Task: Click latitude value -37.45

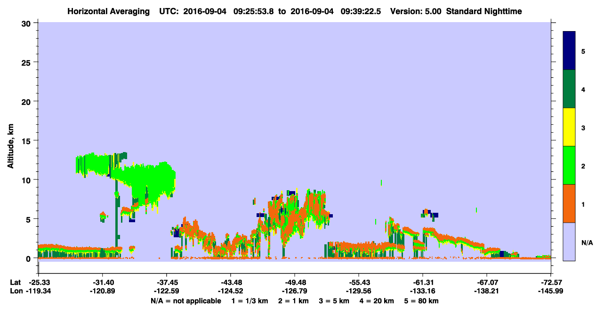Action: pyautogui.click(x=166, y=282)
